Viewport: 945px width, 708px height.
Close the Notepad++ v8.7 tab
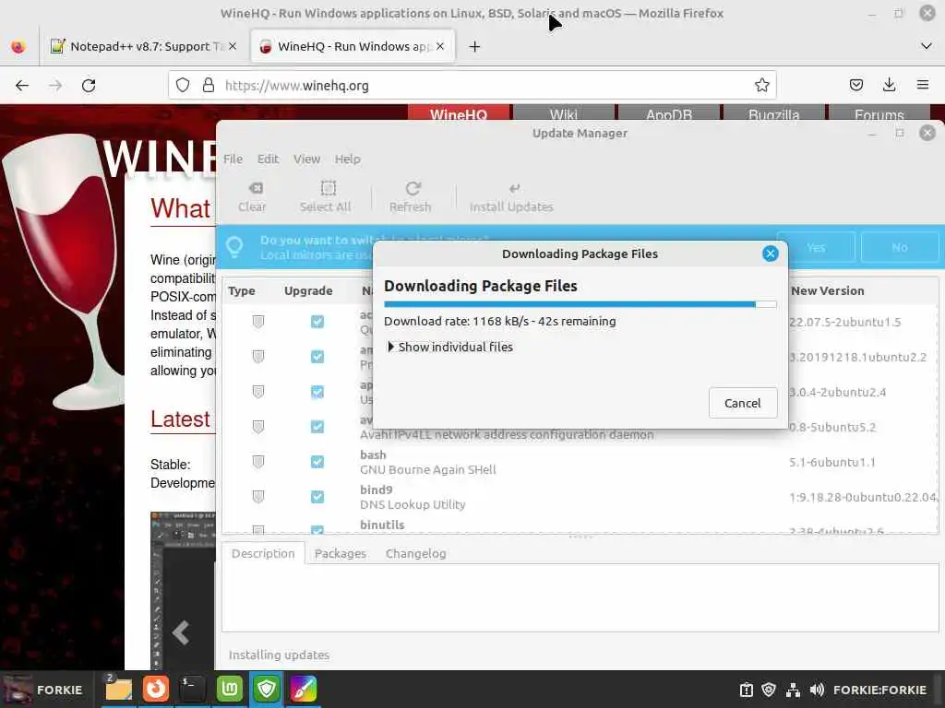pyautogui.click(x=233, y=46)
